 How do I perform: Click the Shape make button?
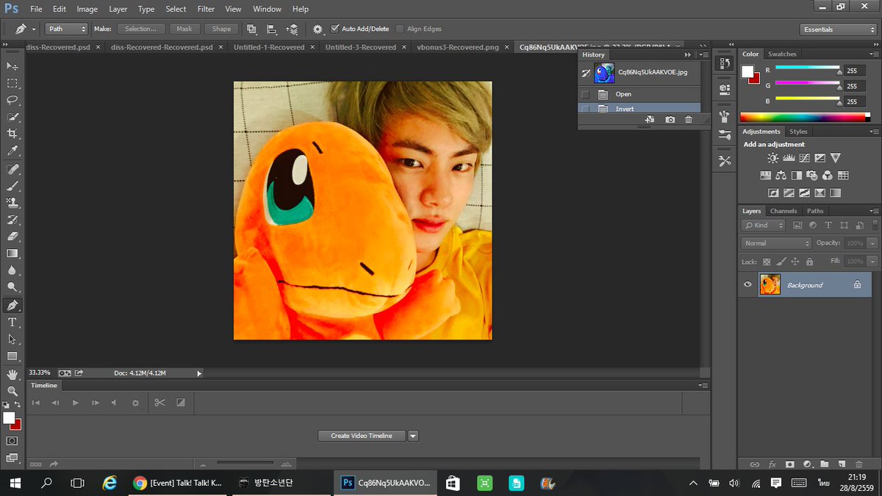pos(221,29)
